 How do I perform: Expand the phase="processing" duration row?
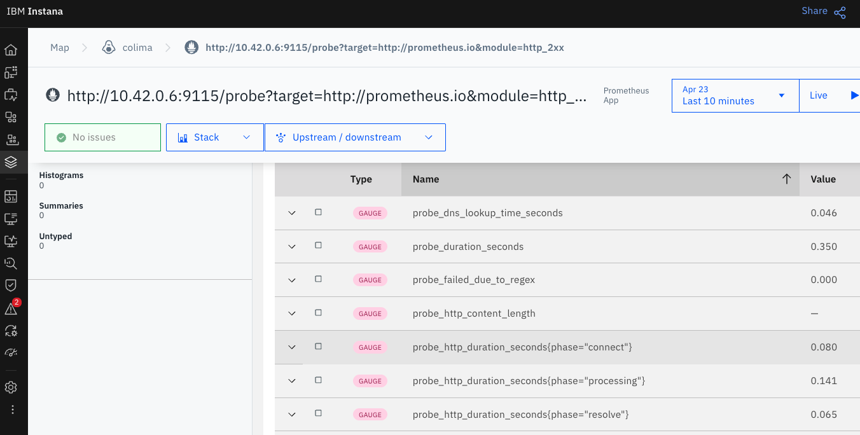coord(292,381)
